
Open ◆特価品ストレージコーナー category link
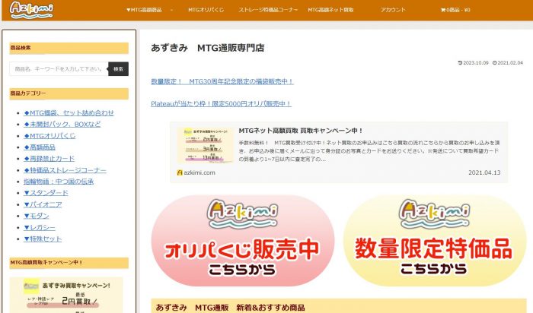65,170
